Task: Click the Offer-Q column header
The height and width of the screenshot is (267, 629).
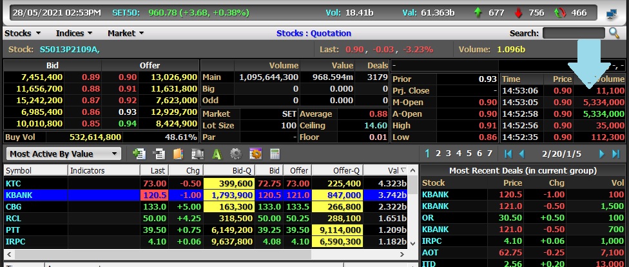Action: [337, 171]
